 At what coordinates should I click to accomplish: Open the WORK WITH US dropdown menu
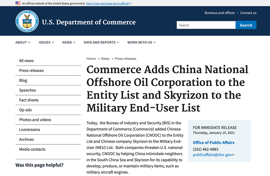point(141,42)
